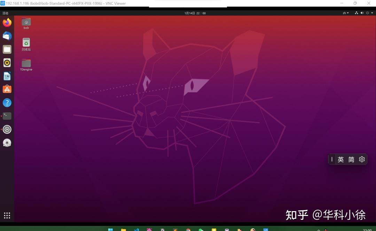The width and height of the screenshot is (376, 231).
Task: Click the power icon in top bar
Action: 367,13
